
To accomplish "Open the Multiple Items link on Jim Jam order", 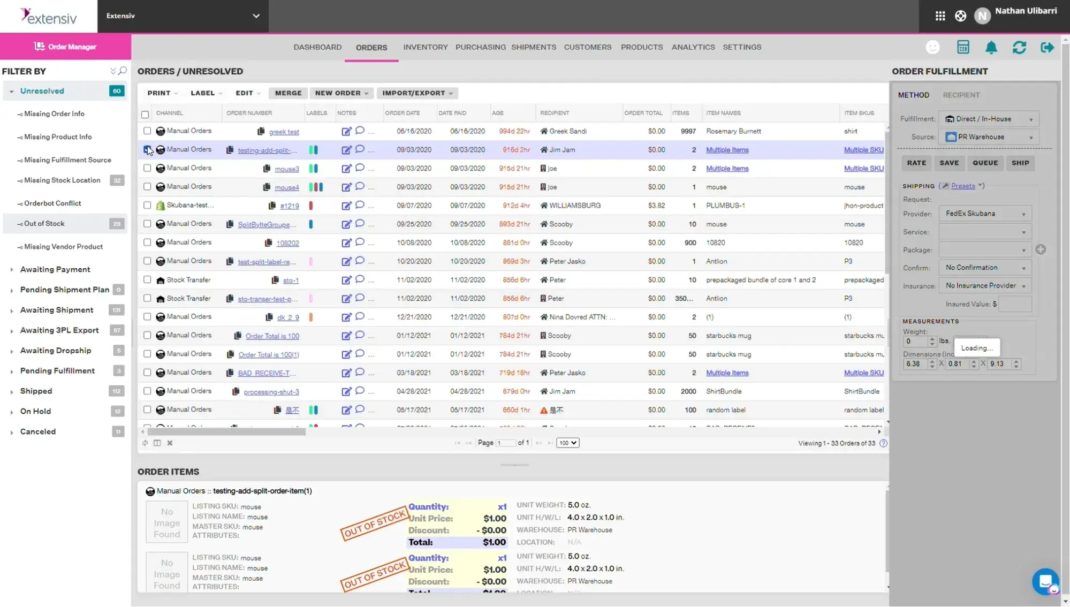I will (x=726, y=150).
